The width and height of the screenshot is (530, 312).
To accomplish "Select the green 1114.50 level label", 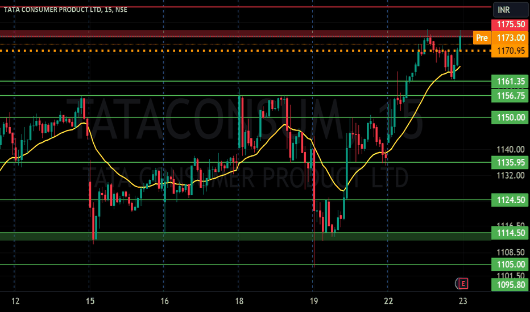I will point(511,233).
